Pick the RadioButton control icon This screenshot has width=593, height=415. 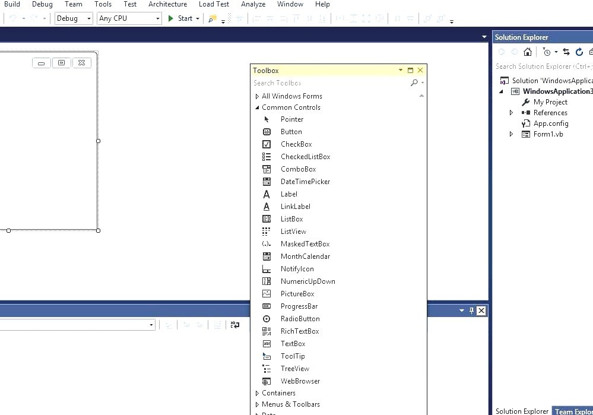[x=267, y=319]
